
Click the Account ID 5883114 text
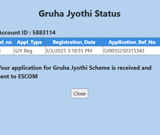pos(27,33)
